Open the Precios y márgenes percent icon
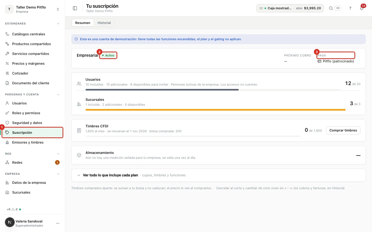 [7, 63]
